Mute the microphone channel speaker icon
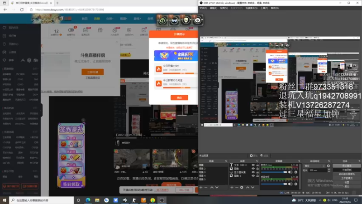The width and height of the screenshot is (362, 204). point(290,172)
